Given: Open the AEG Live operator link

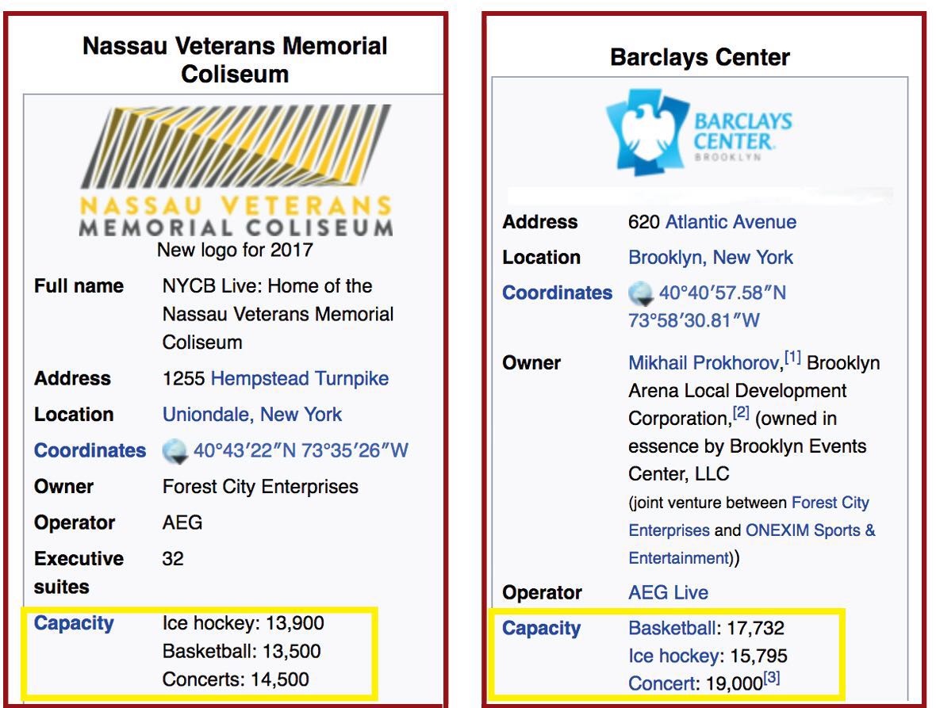Looking at the screenshot, I should pos(668,593).
